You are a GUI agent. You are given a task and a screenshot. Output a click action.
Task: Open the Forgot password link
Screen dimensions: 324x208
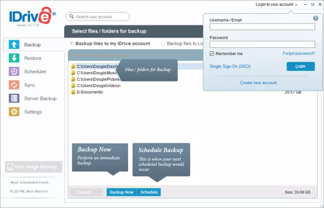[x=299, y=54]
